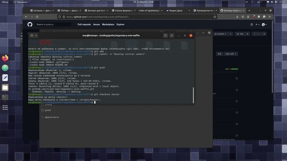
Task: Click the GitHub page scrollbar
Action: (x=272, y=57)
